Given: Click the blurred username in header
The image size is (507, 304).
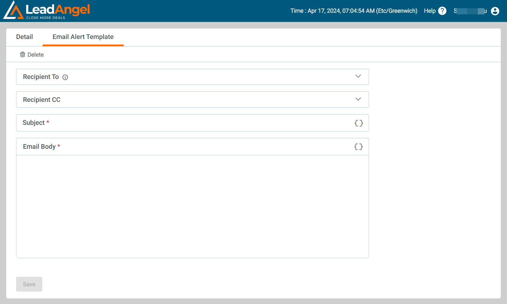Looking at the screenshot, I should click(x=470, y=11).
